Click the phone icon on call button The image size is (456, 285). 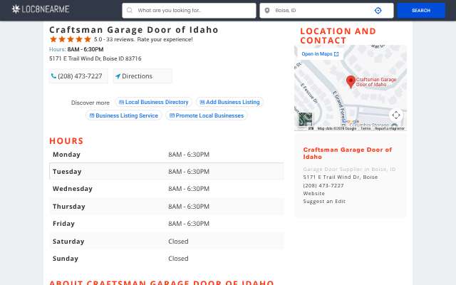pos(53,76)
